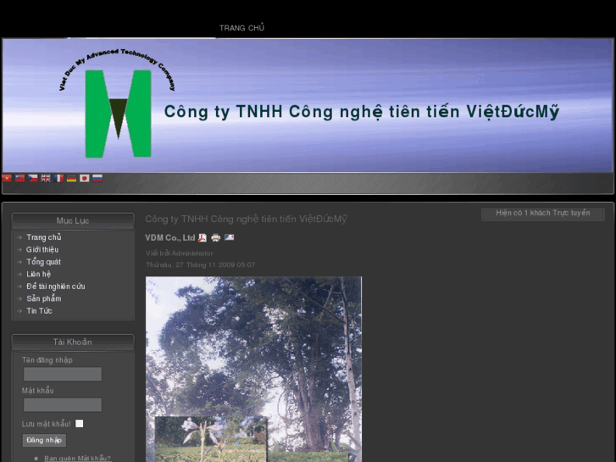This screenshot has height=462, width=616.
Task: Open the PDF version of the article
Action: coord(203,237)
